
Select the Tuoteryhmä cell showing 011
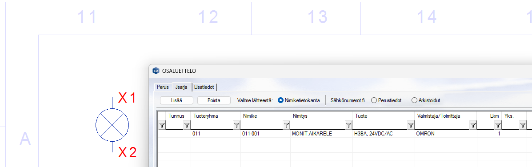point(216,134)
